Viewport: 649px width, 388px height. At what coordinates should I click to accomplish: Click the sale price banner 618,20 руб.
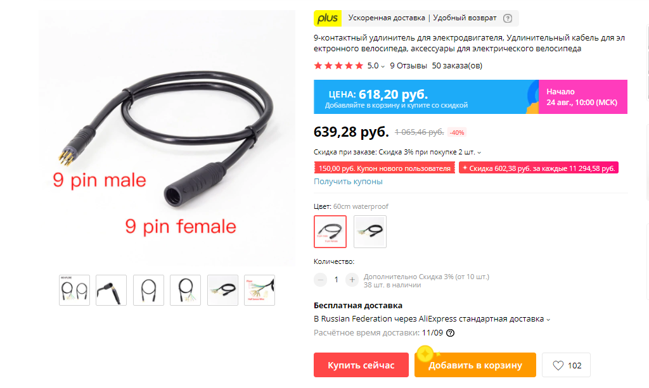[426, 97]
